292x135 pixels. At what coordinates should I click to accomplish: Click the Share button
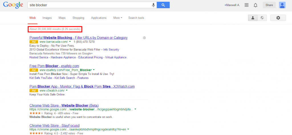pos(269,5)
